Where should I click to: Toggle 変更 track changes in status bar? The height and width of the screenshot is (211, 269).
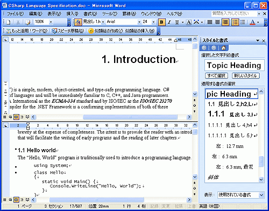pyautogui.click(x=166, y=206)
